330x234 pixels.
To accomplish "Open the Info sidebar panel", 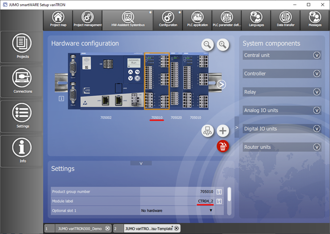I will tap(22, 150).
